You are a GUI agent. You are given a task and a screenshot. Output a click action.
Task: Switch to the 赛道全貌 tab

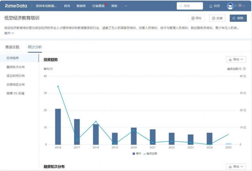point(12,47)
